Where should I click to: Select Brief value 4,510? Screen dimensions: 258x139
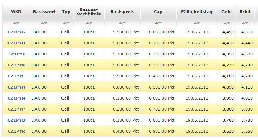(247, 32)
